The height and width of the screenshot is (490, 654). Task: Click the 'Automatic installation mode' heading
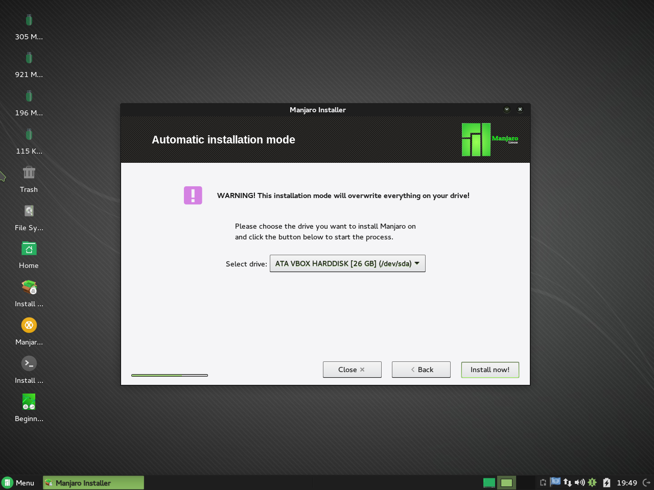[223, 140]
